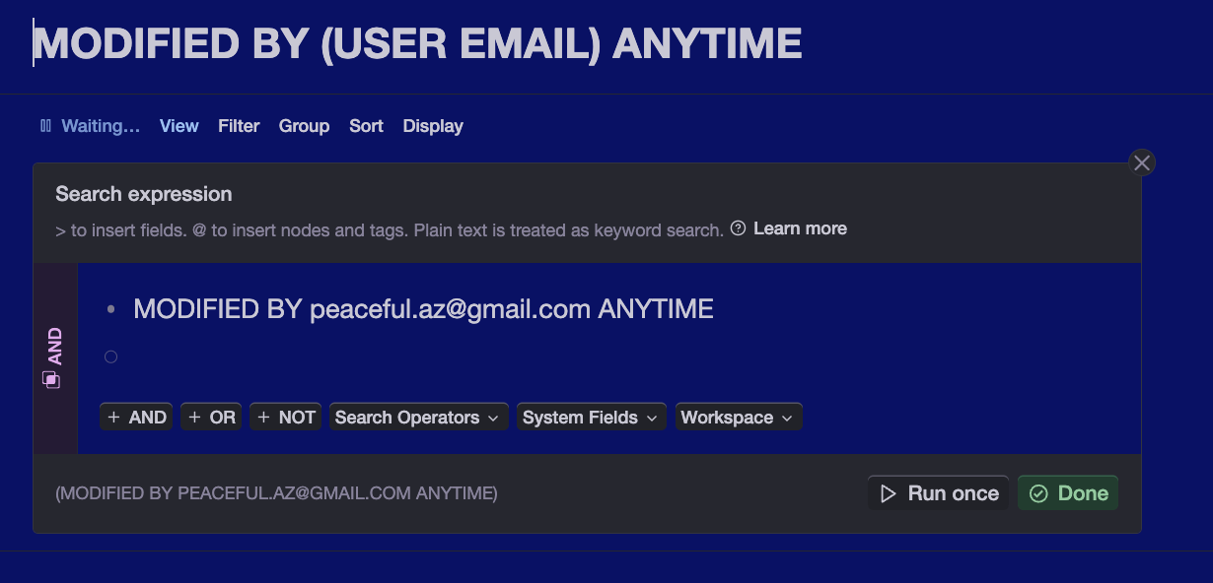Click the MODIFIED BY peaceful.az@gmail.com expression line
The height and width of the screenshot is (583, 1213).
423,309
